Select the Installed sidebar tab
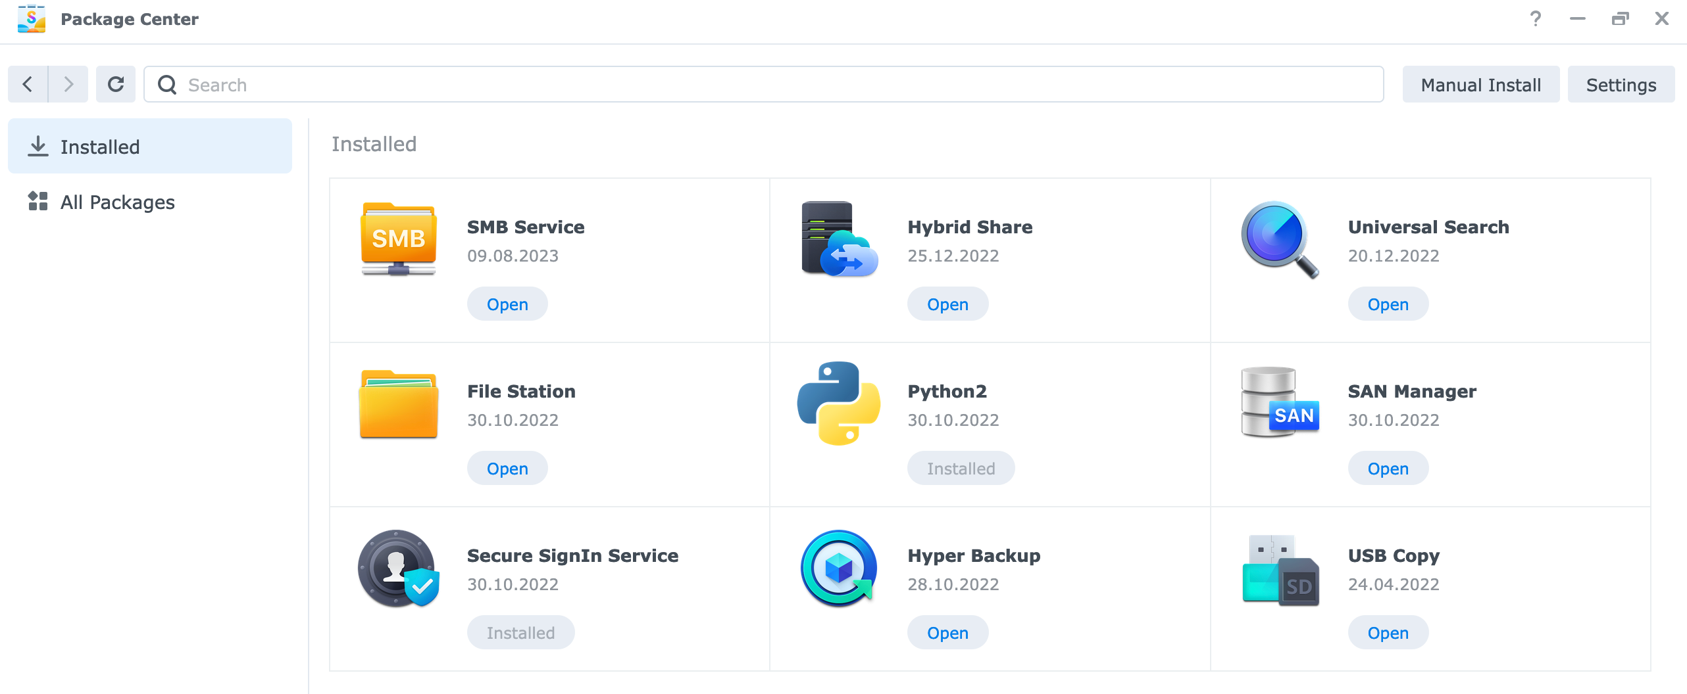The image size is (1687, 694). pos(150,146)
